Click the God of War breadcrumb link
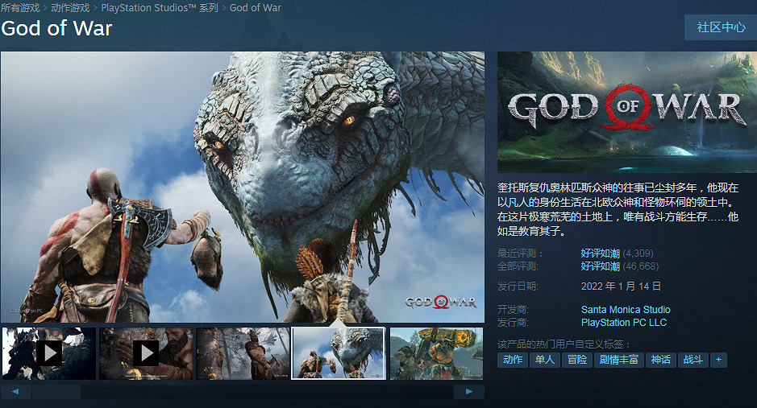Viewport: 757px width, 408px height. pos(256,8)
